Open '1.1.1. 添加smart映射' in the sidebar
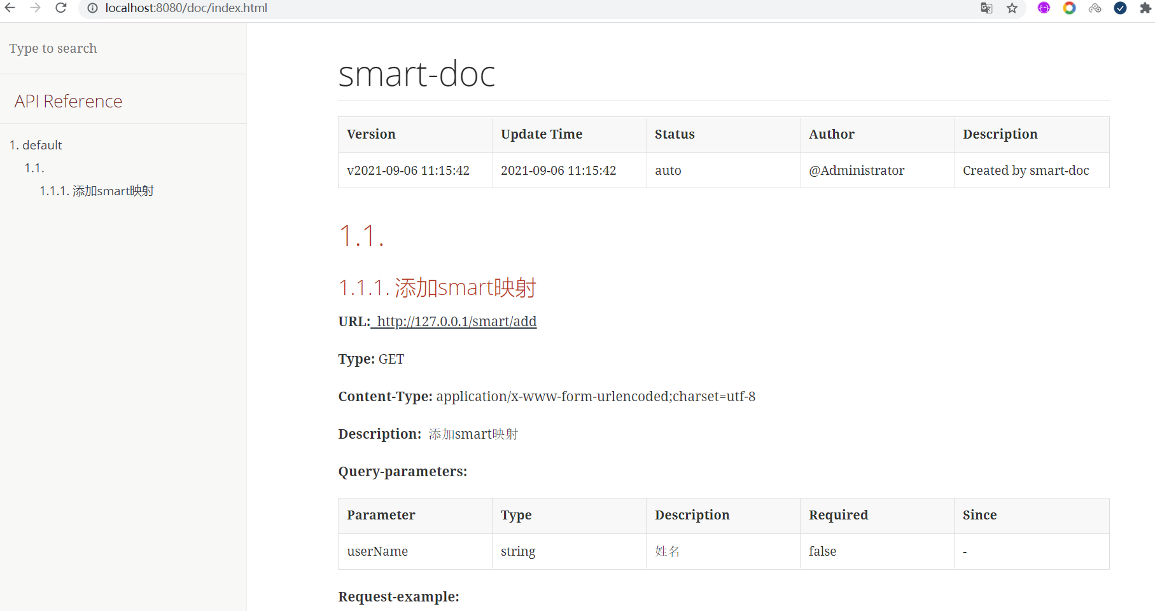This screenshot has height=611, width=1155. click(97, 191)
